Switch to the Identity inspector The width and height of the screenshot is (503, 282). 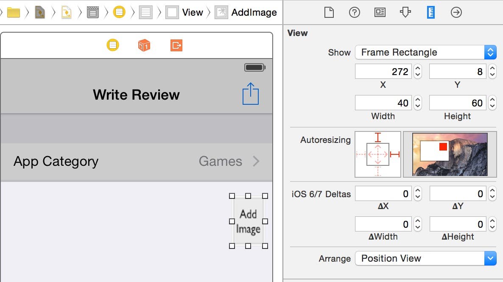tap(380, 12)
